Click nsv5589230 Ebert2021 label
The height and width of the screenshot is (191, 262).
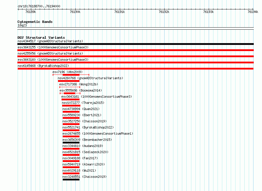coord(82,115)
